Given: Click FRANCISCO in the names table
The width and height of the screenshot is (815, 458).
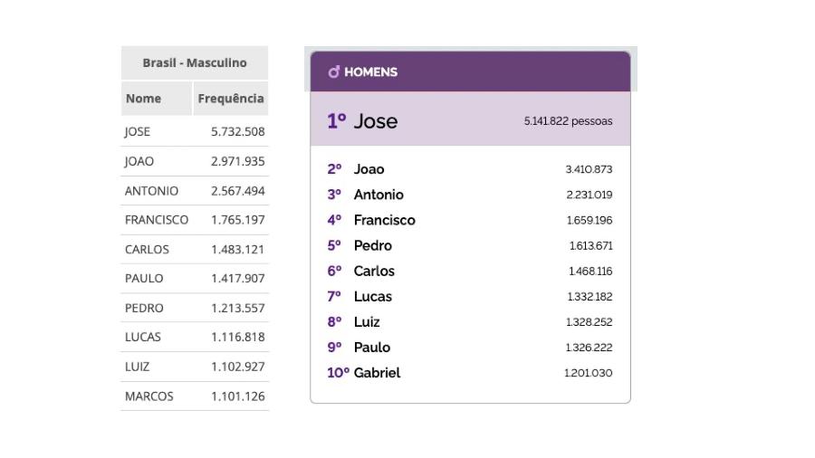Looking at the screenshot, I should 157,220.
